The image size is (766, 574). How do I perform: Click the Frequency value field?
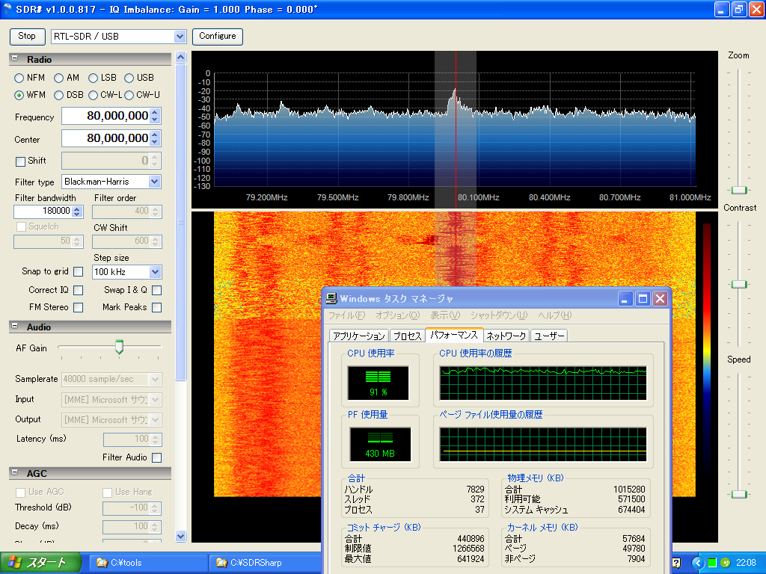[106, 116]
